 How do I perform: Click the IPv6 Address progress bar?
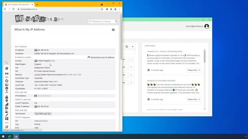[x=43, y=96]
